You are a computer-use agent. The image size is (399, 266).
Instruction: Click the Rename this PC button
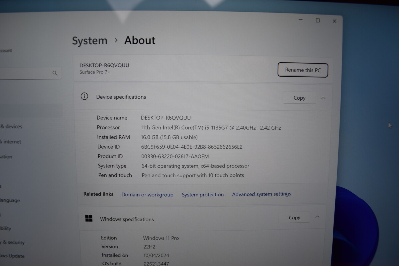click(303, 70)
